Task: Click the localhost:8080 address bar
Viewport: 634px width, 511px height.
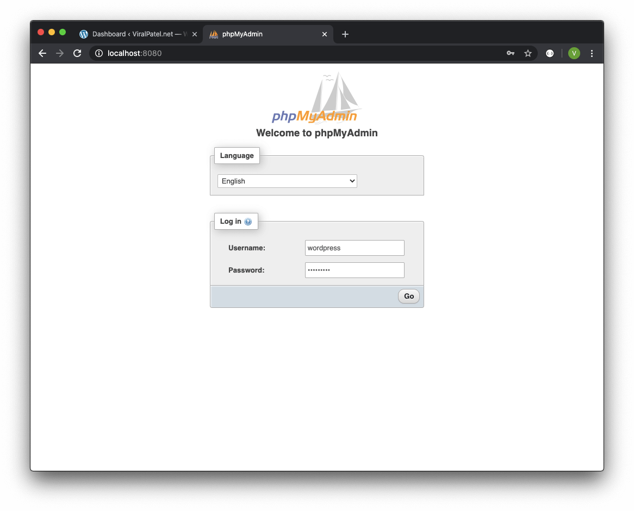Action: coord(299,53)
